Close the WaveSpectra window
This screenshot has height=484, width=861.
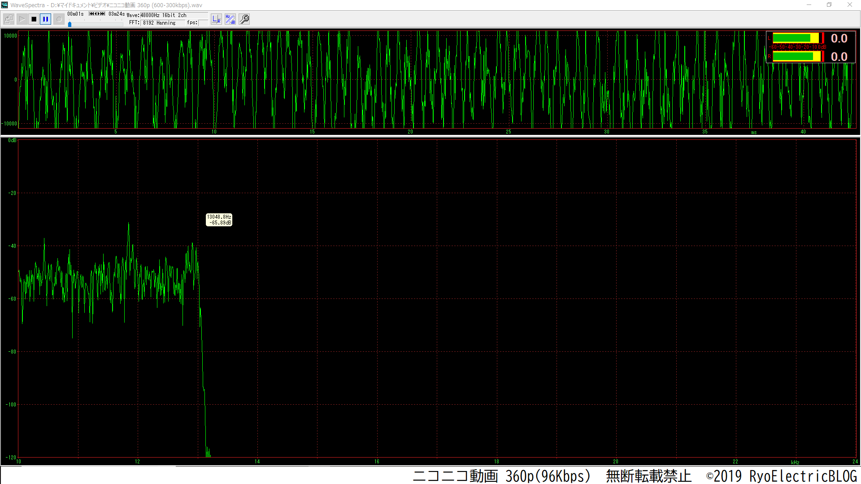click(x=850, y=5)
